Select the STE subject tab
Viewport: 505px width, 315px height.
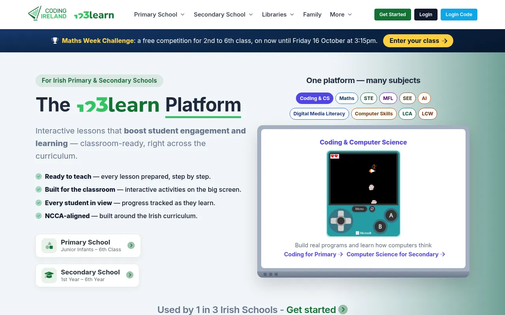coord(368,98)
